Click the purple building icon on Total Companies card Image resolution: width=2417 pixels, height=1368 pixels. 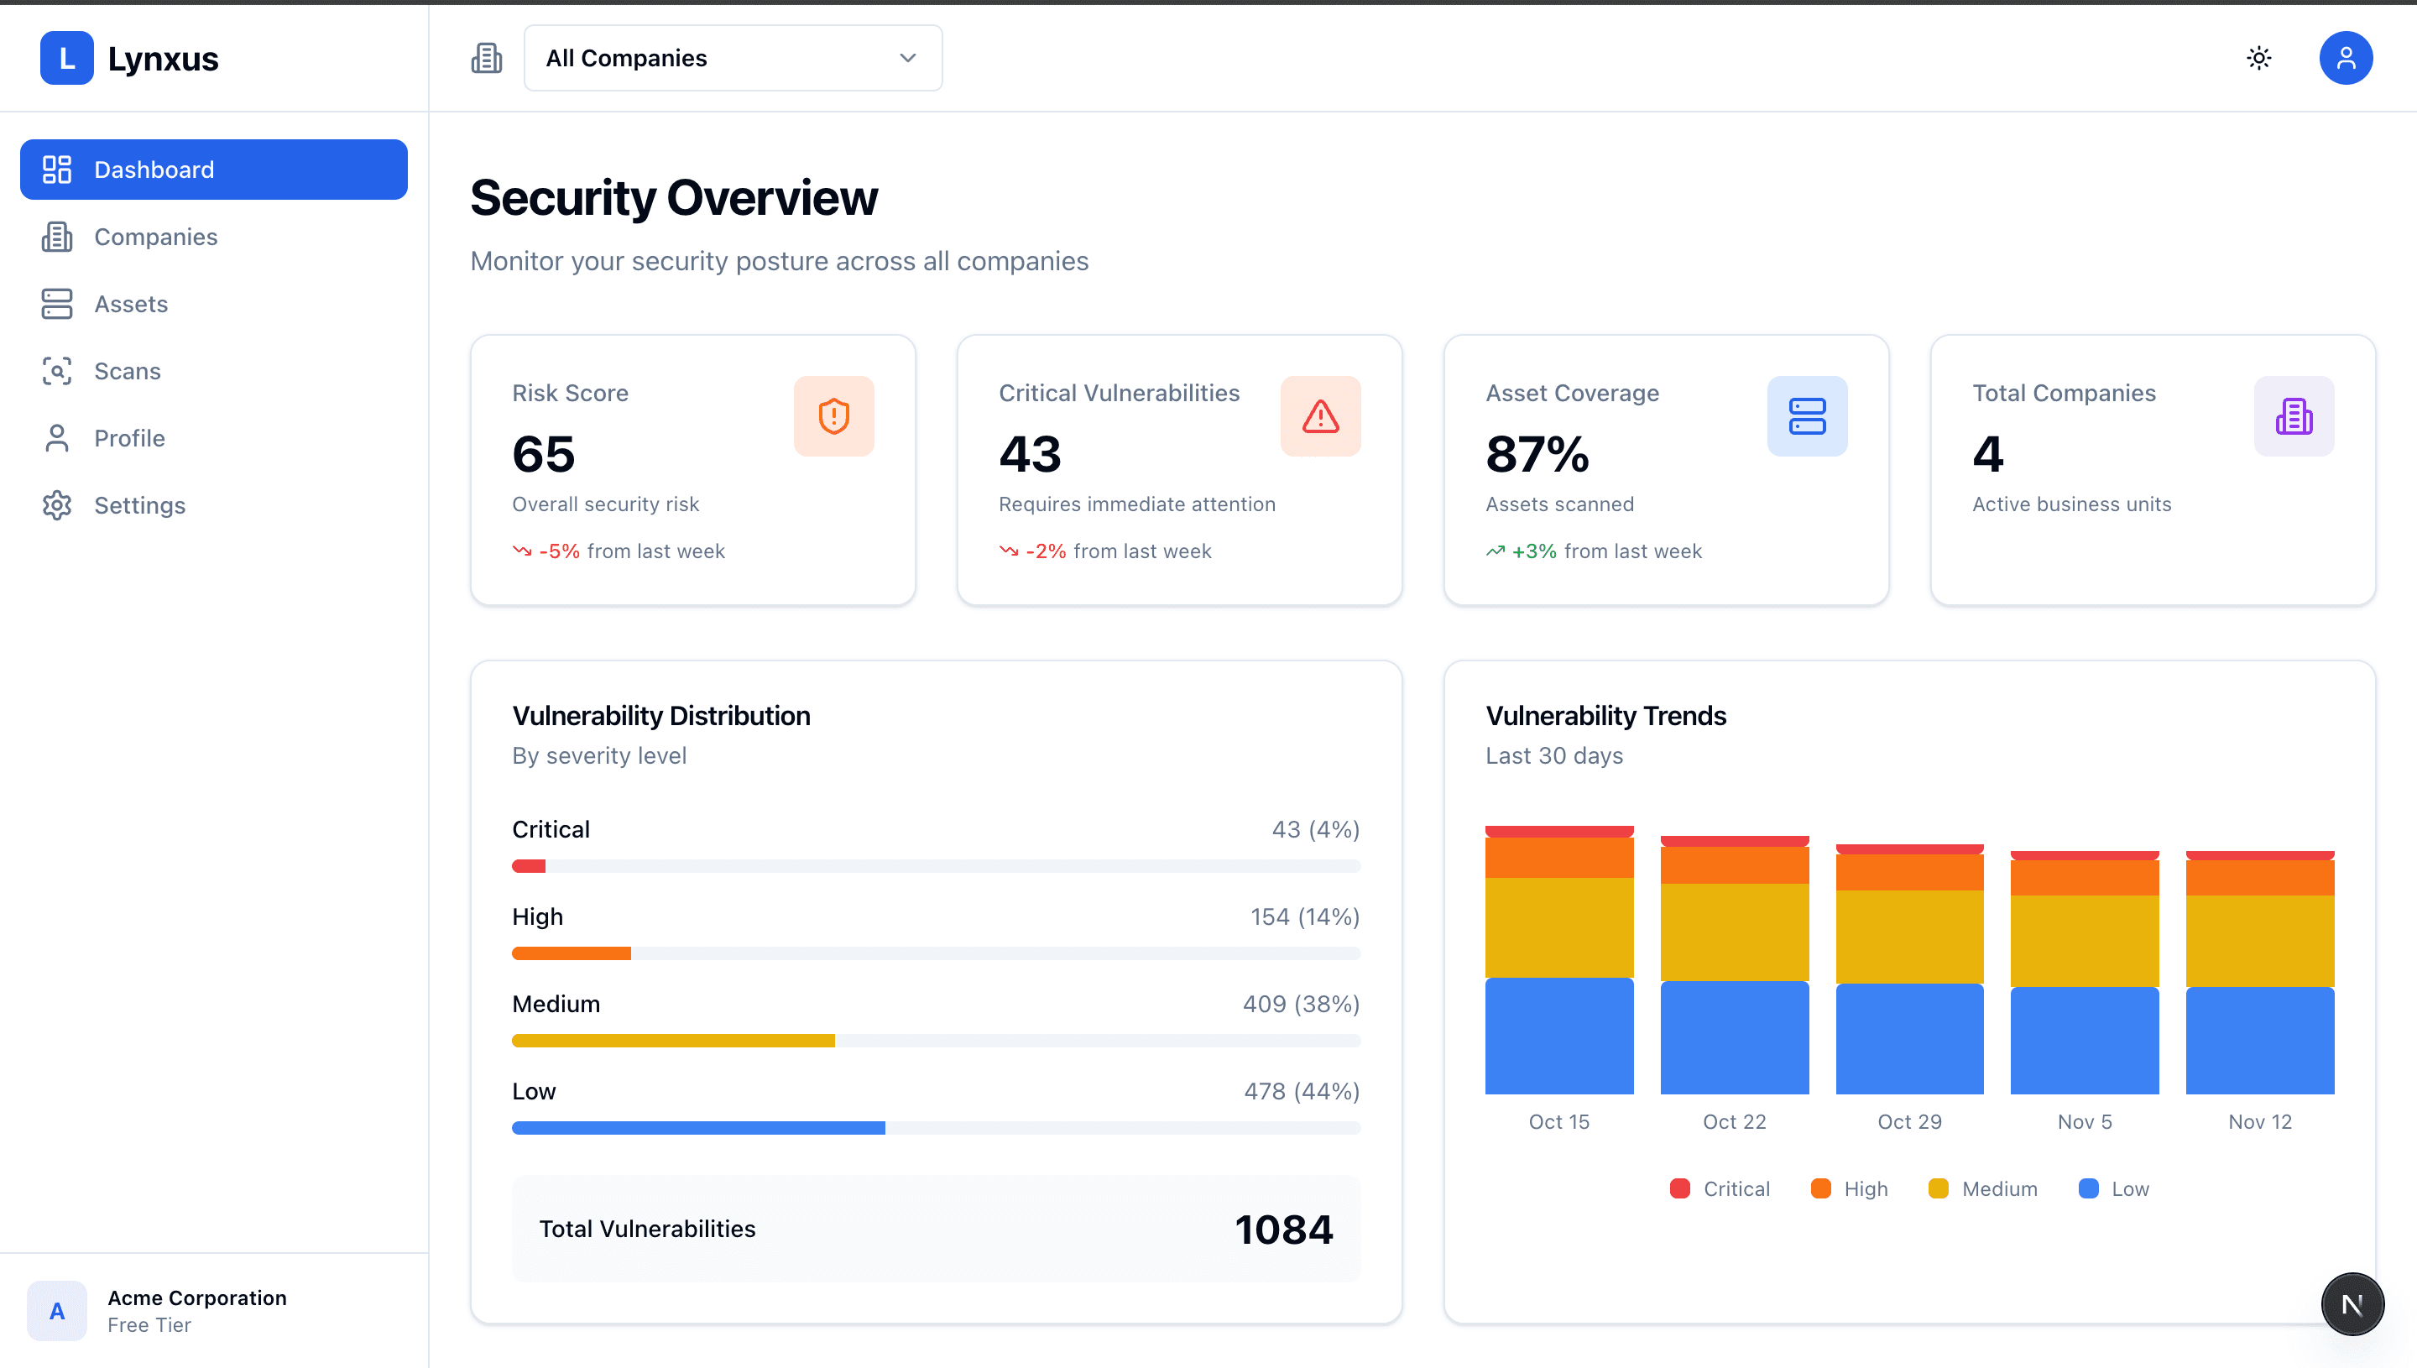(2294, 416)
